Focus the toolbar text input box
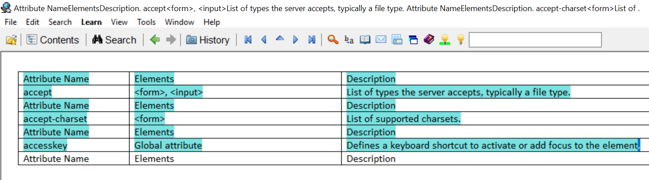Screen dimensions: 649x180 point(535,40)
